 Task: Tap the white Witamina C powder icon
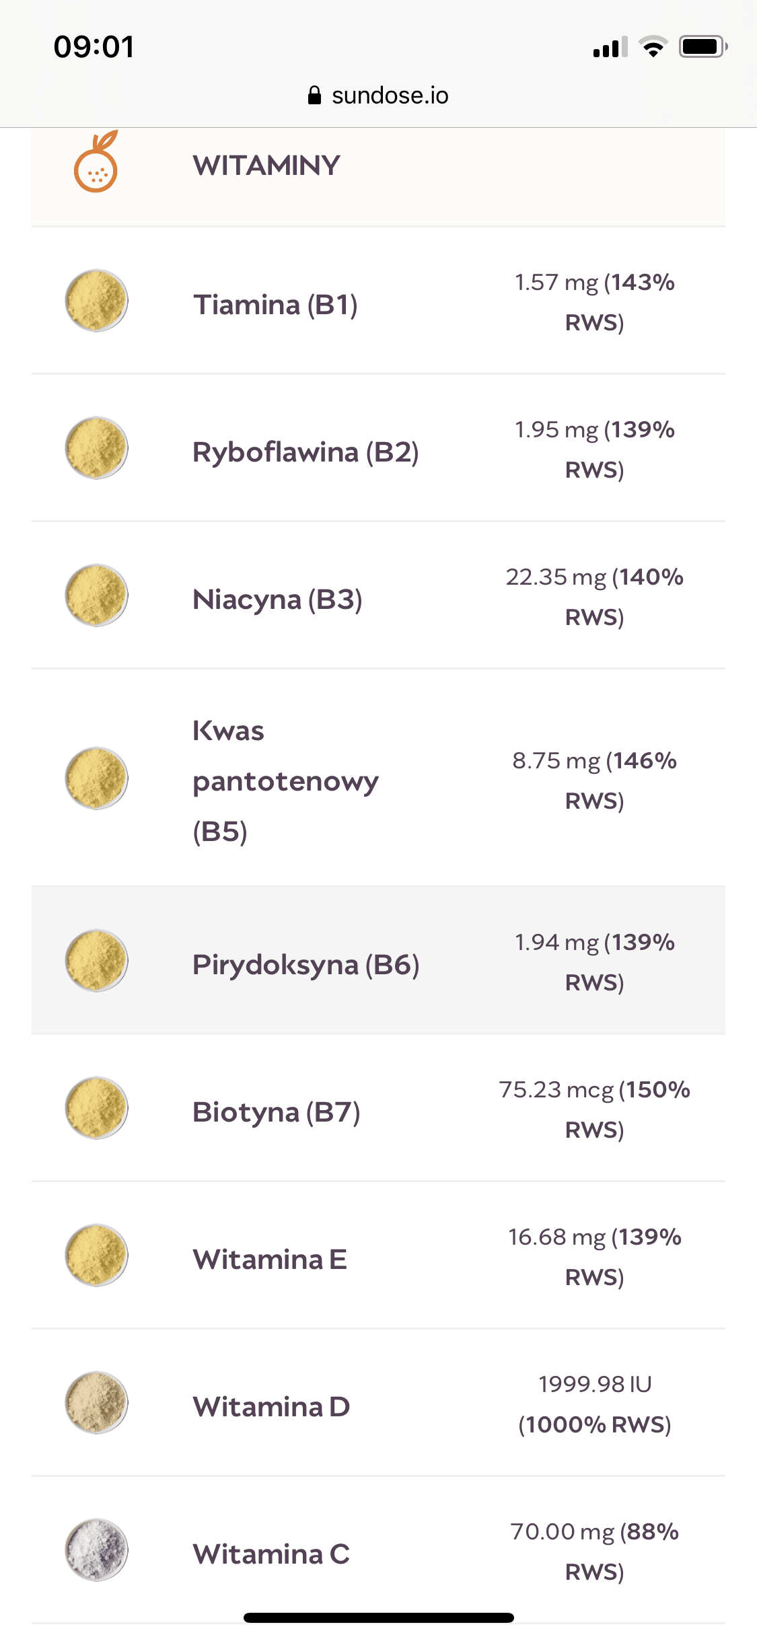[x=96, y=1550]
